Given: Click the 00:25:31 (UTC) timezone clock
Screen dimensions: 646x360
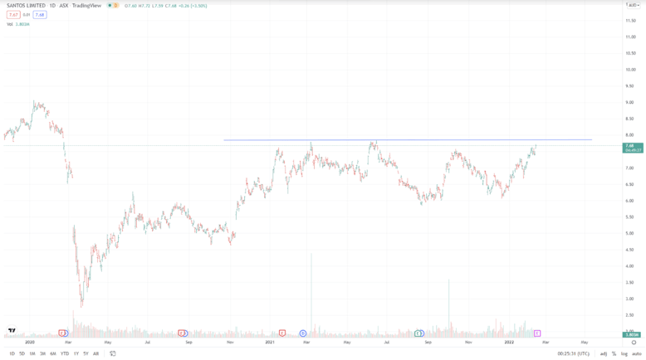Looking at the screenshot, I should (x=574, y=354).
